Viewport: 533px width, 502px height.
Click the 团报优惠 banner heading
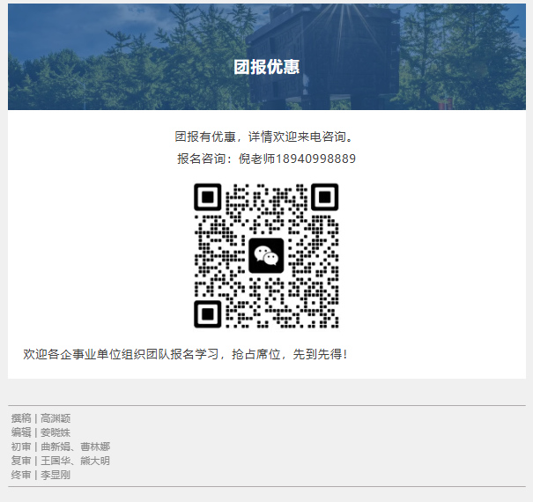266,67
